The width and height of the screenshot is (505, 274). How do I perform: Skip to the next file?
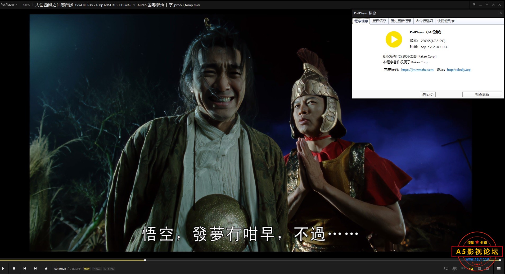35,268
